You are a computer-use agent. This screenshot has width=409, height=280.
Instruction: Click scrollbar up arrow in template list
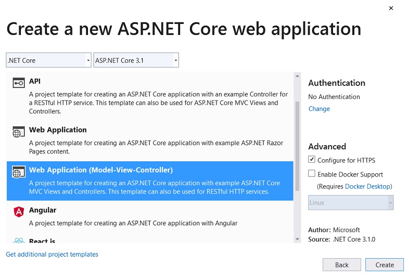pyautogui.click(x=297, y=76)
